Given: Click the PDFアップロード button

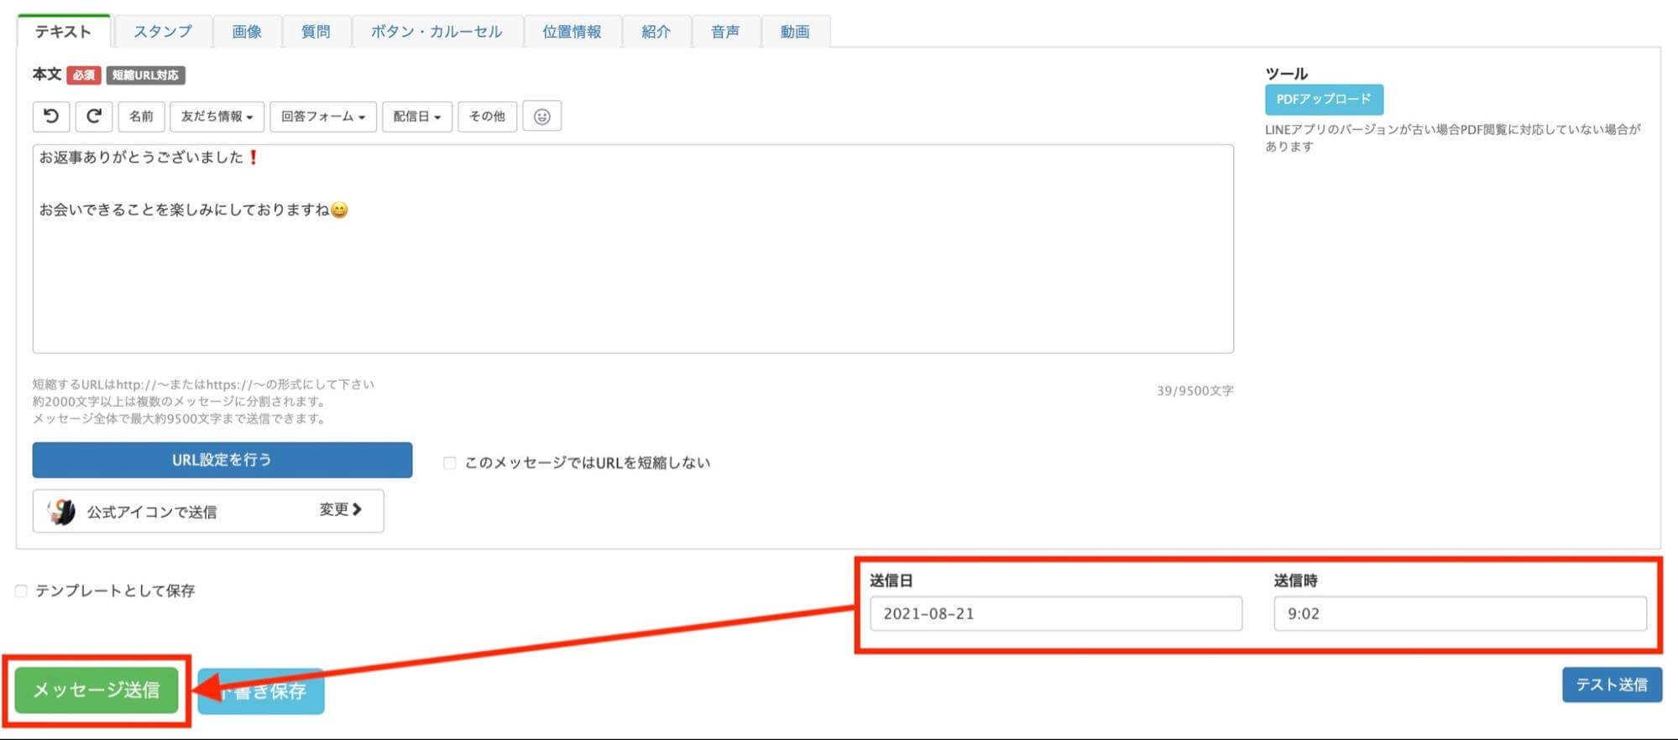Looking at the screenshot, I should (x=1324, y=100).
